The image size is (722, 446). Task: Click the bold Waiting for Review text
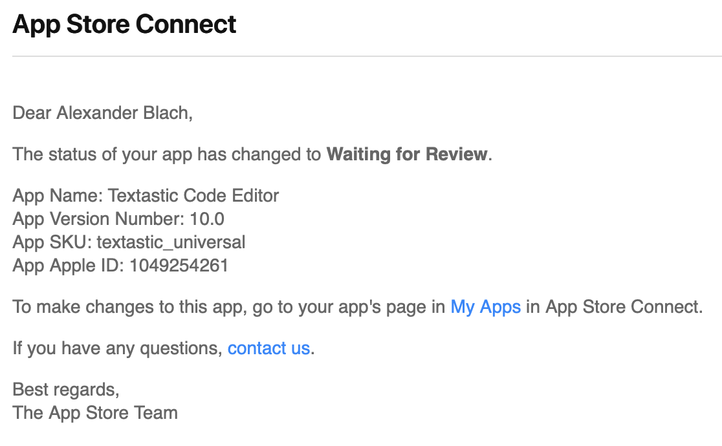click(x=407, y=154)
